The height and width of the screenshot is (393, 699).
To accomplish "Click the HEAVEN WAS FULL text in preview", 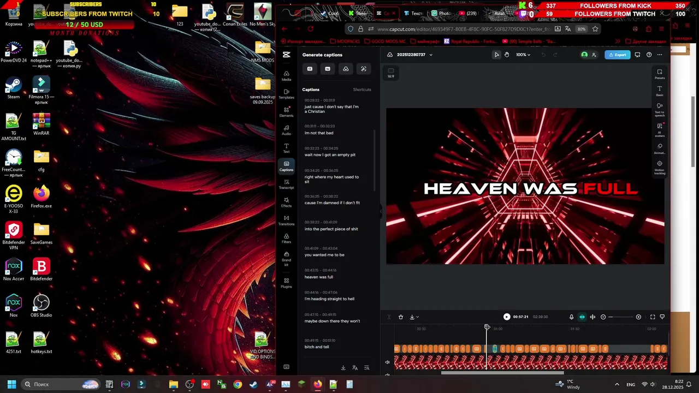I will 531,189.
